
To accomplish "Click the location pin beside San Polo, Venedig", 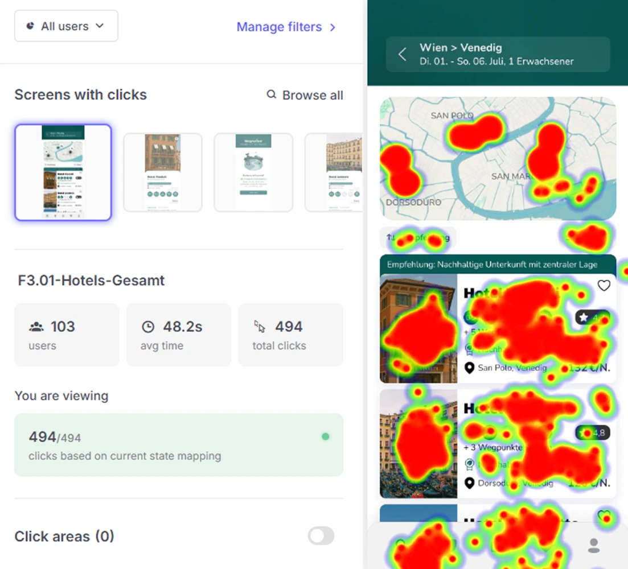I will [x=469, y=368].
